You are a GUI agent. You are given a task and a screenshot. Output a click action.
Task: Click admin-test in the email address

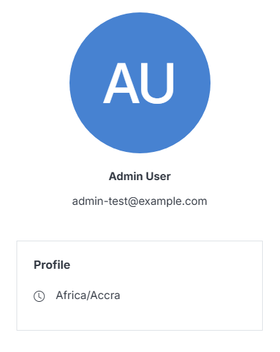pyautogui.click(x=100, y=201)
